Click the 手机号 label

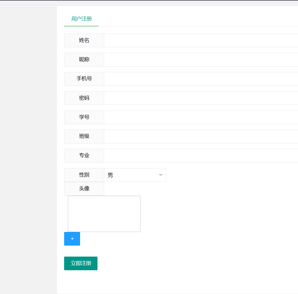tap(84, 79)
